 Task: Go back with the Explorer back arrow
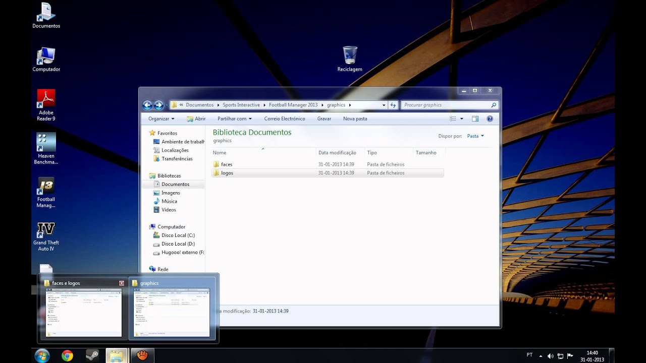(x=147, y=105)
